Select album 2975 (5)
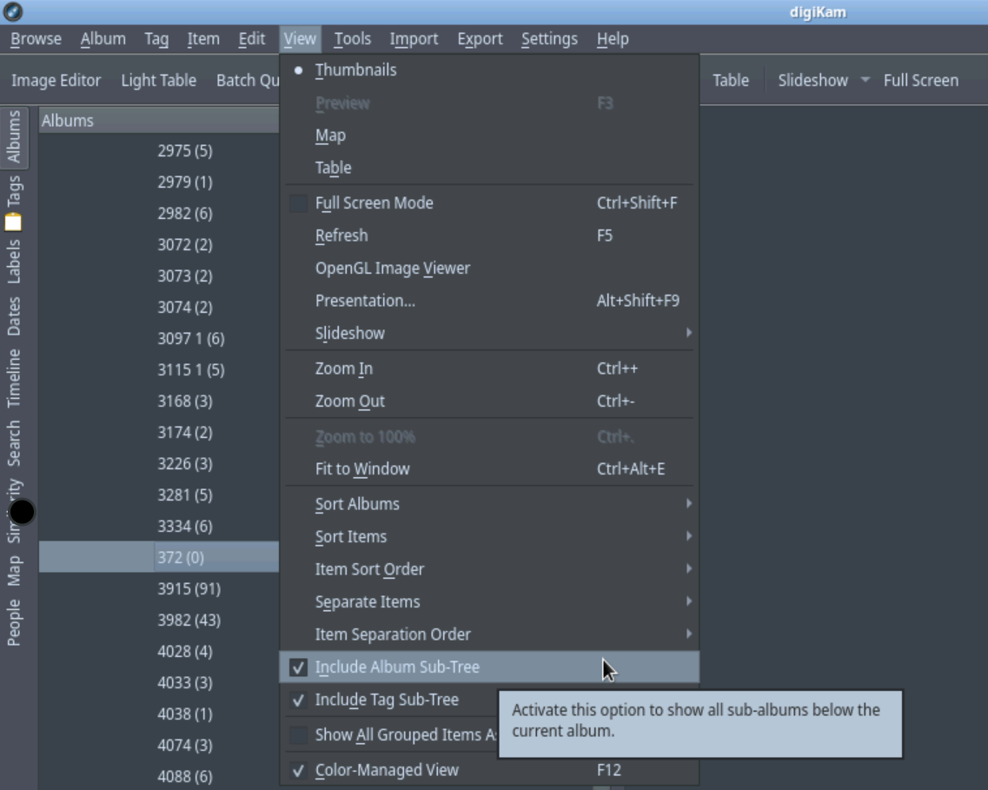This screenshot has width=988, height=790. pyautogui.click(x=184, y=151)
